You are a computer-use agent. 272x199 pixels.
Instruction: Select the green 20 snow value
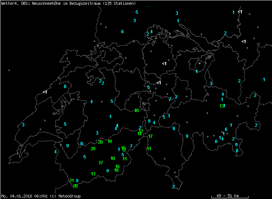[x=100, y=142]
